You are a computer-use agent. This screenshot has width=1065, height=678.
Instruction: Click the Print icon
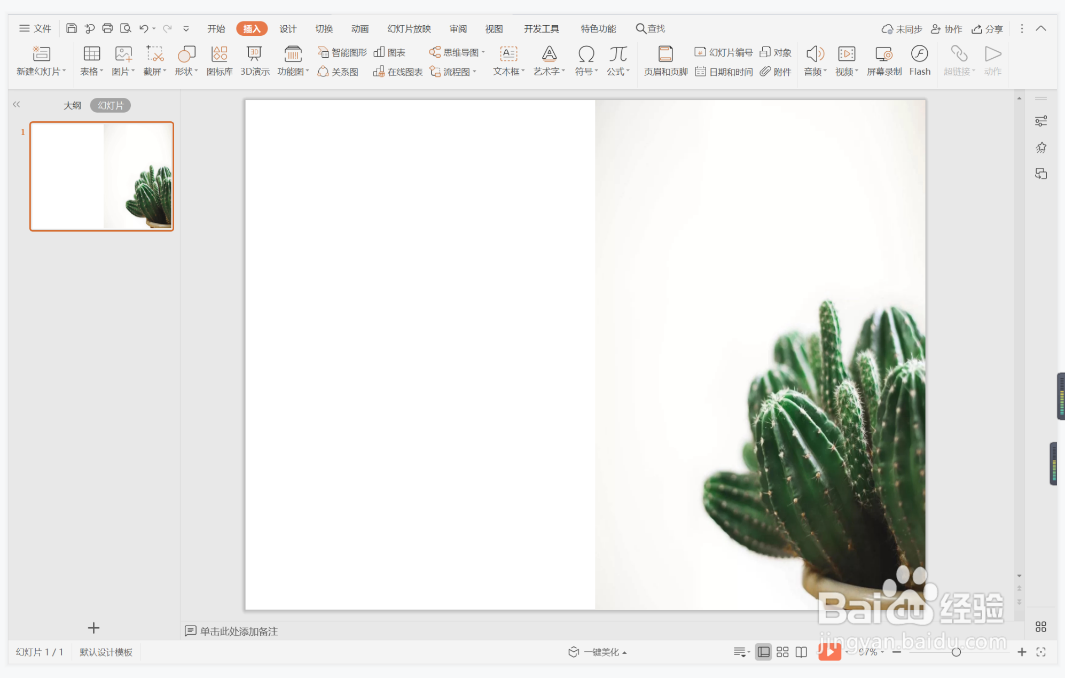point(107,28)
